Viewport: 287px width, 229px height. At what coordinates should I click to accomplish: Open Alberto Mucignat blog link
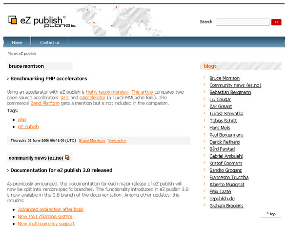tap(227, 185)
